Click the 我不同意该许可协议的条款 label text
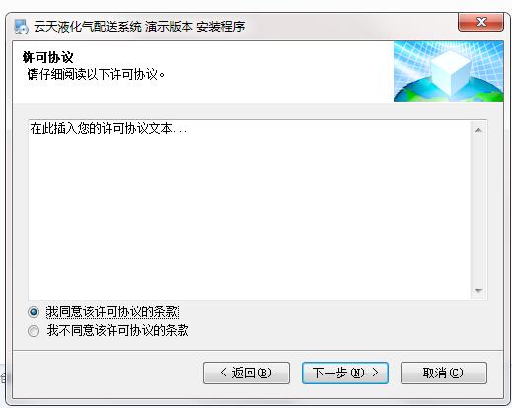512x408 pixels. [x=117, y=330]
